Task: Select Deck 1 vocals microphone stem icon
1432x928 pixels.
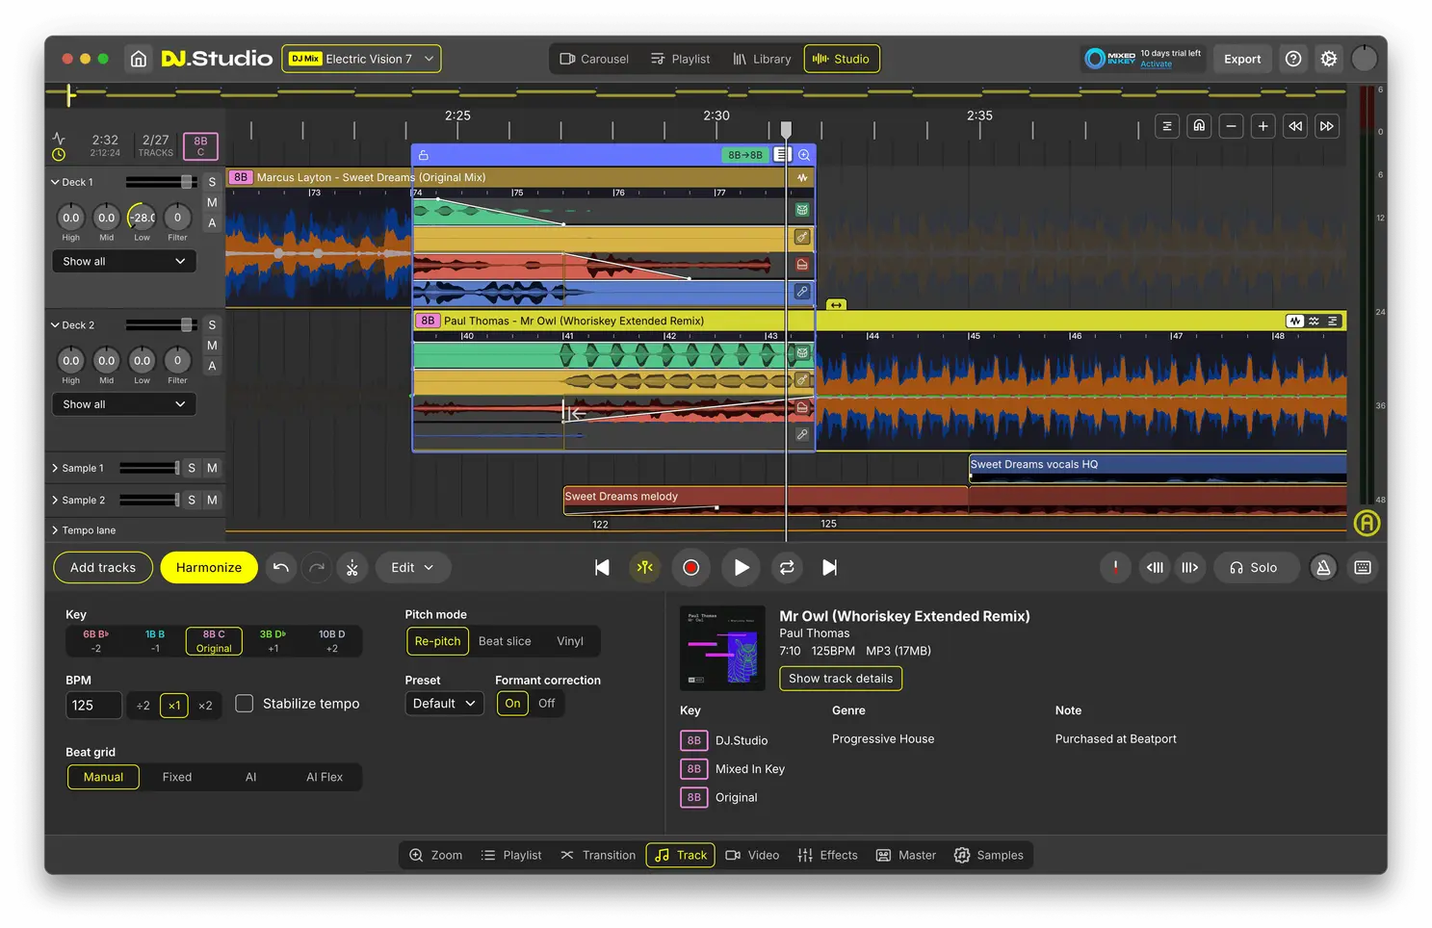Action: pos(802,291)
